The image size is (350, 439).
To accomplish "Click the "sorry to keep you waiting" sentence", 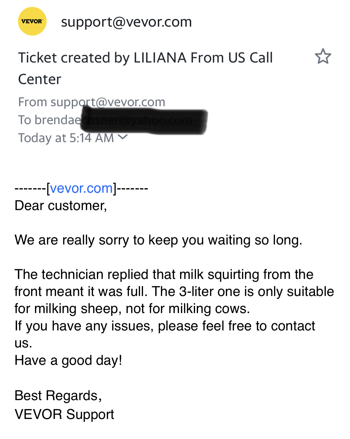I will point(158,240).
